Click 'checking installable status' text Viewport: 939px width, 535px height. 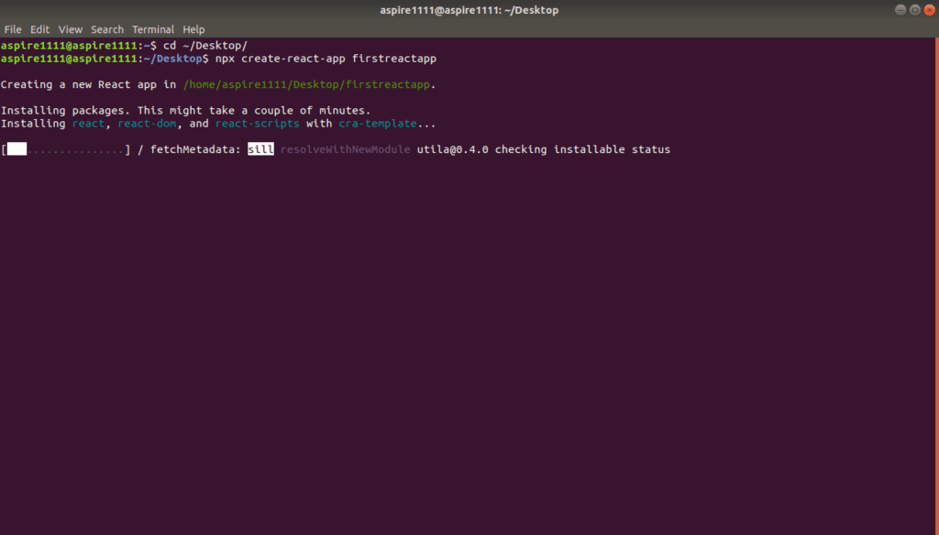click(x=582, y=149)
